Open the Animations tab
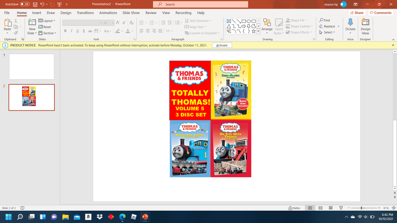This screenshot has width=397, height=223. (x=108, y=13)
